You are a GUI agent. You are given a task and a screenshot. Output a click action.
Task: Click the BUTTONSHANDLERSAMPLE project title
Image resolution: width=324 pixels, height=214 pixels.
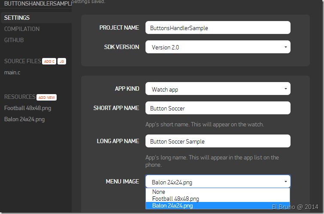36,3
